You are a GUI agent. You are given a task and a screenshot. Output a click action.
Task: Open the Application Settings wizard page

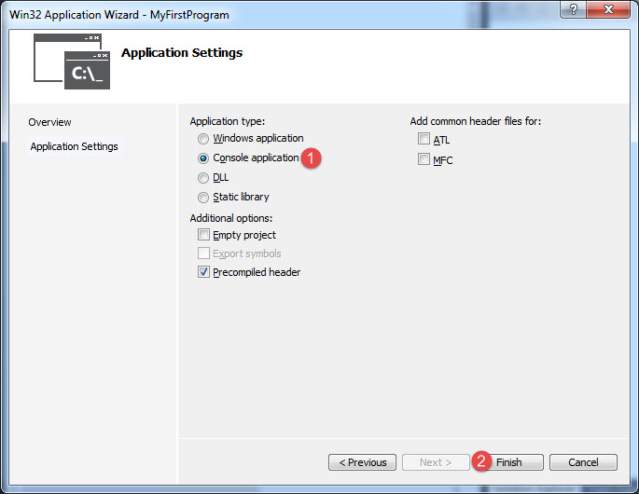click(x=75, y=146)
